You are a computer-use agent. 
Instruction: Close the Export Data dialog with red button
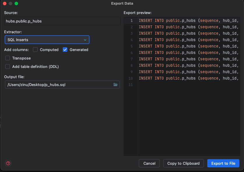5,3
